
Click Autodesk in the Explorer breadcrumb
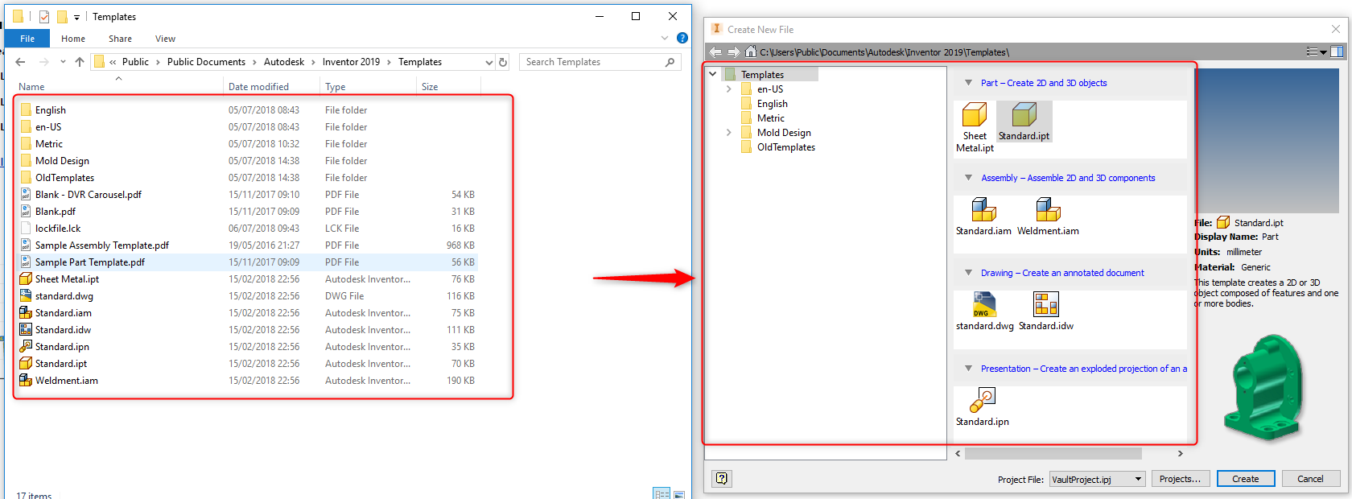pos(284,62)
